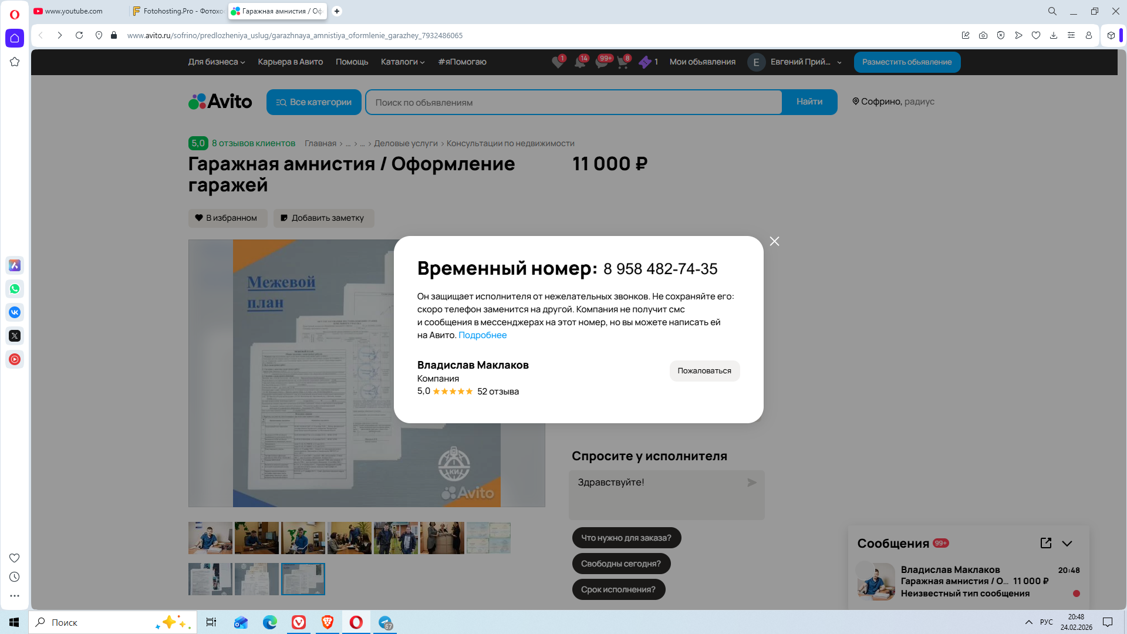
Task: Open 'Мои объявления' menu item
Action: click(702, 62)
